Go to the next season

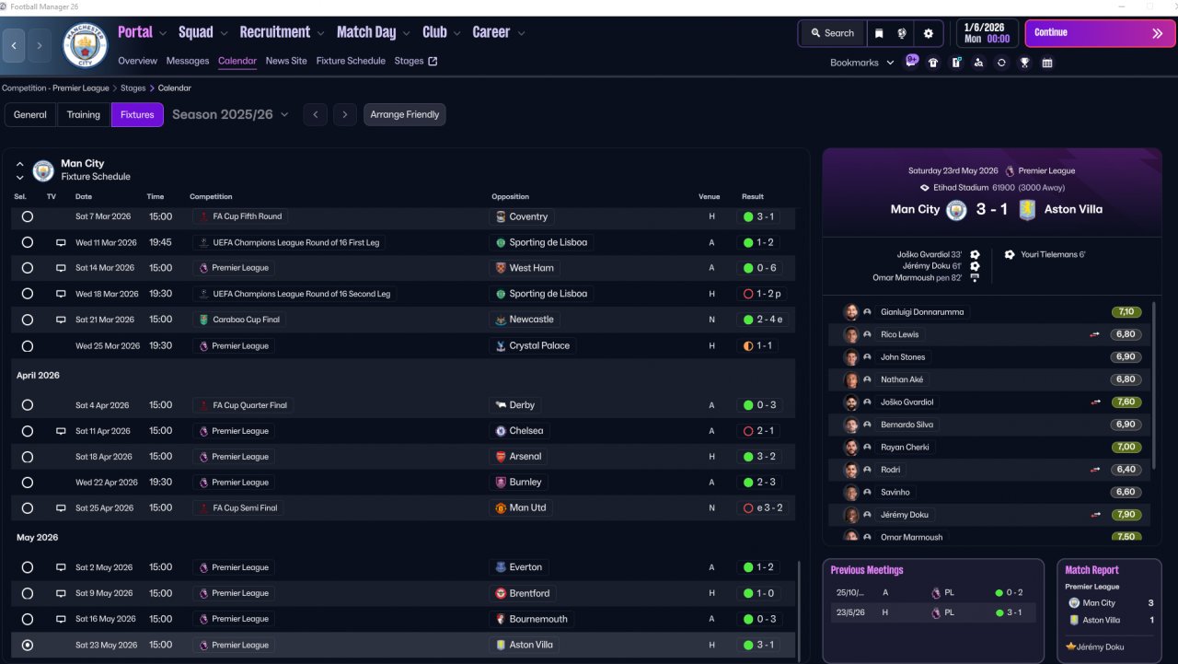coord(345,115)
